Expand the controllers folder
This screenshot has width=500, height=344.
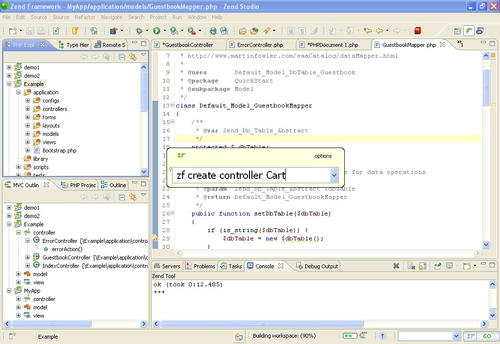coord(28,109)
